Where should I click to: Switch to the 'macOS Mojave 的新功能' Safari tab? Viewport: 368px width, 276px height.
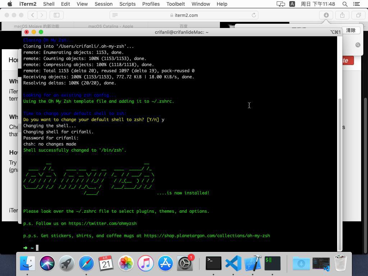37,26
